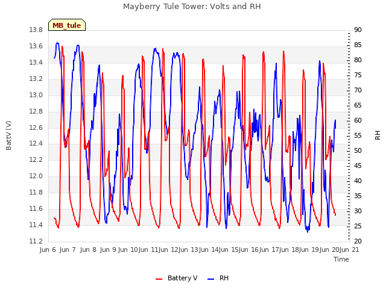Click the Time axis label

coord(341,259)
